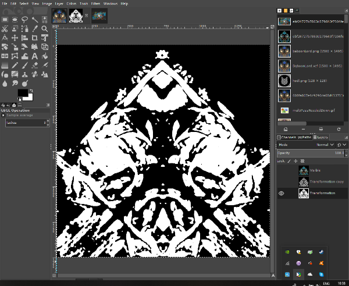The height and width of the screenshot is (286, 349).
Task: Select the Rectangle Select tool
Action: 5,20
